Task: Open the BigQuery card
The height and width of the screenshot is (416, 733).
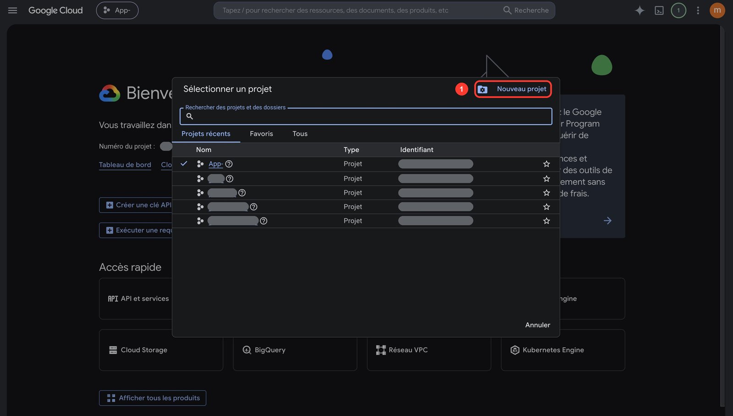Action: pyautogui.click(x=295, y=350)
